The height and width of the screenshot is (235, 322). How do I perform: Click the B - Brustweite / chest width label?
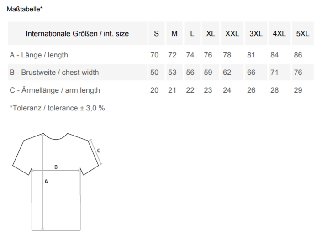pyautogui.click(x=54, y=73)
